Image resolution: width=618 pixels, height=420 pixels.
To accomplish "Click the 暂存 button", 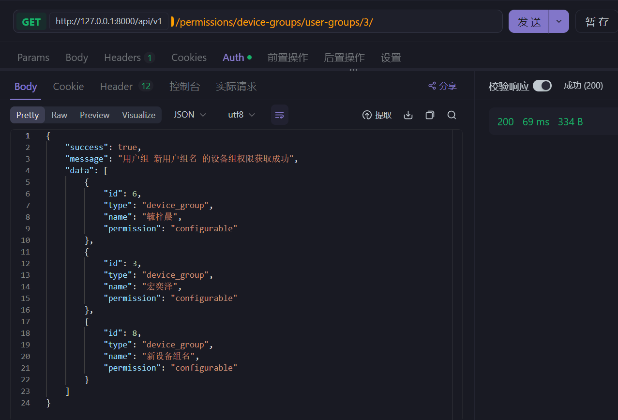I will pyautogui.click(x=597, y=21).
